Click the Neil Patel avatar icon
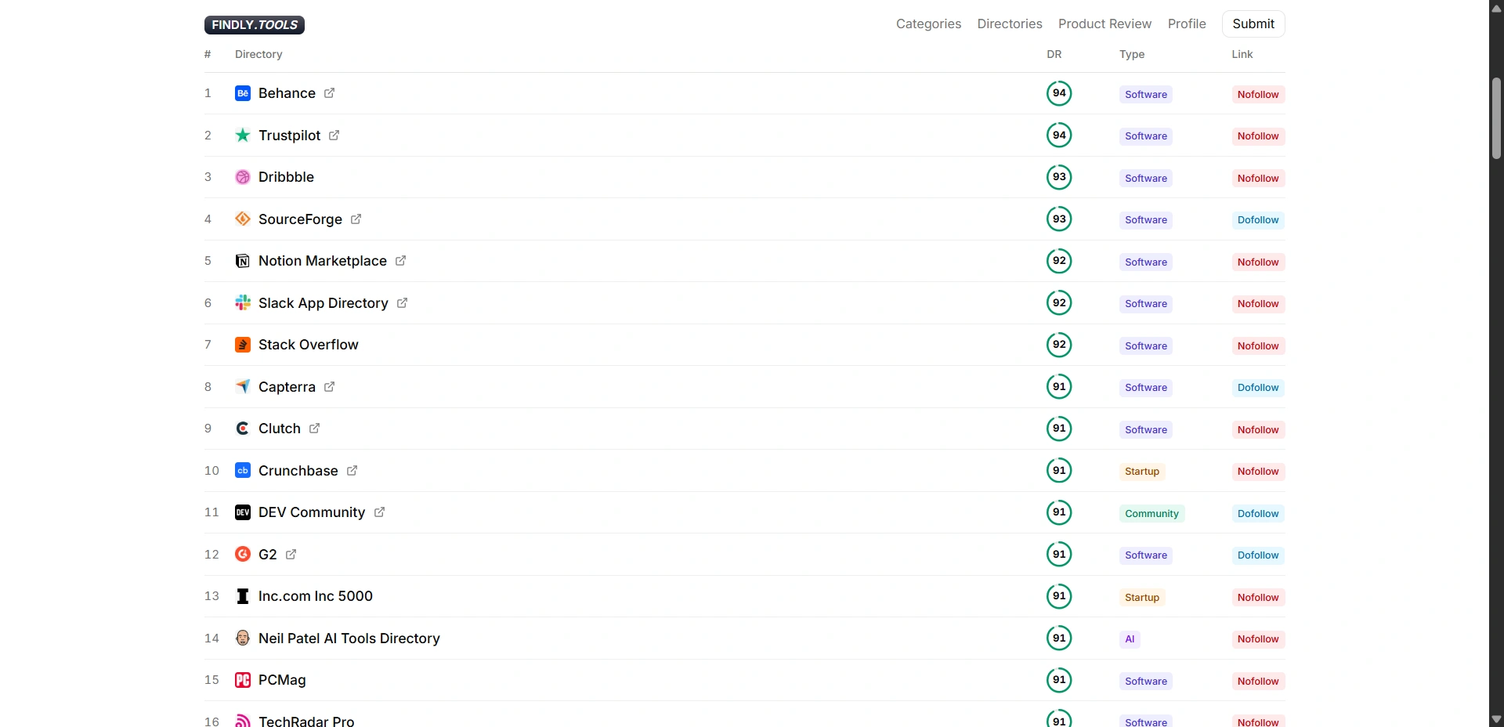This screenshot has height=727, width=1504. tap(243, 638)
